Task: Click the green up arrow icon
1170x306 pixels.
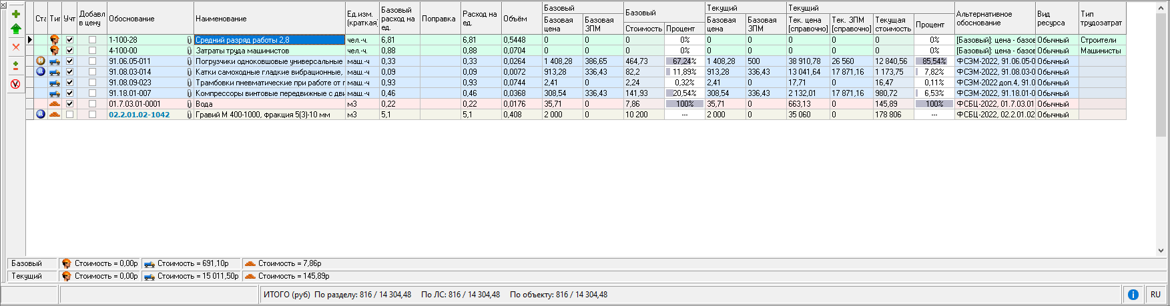Action: [x=16, y=29]
